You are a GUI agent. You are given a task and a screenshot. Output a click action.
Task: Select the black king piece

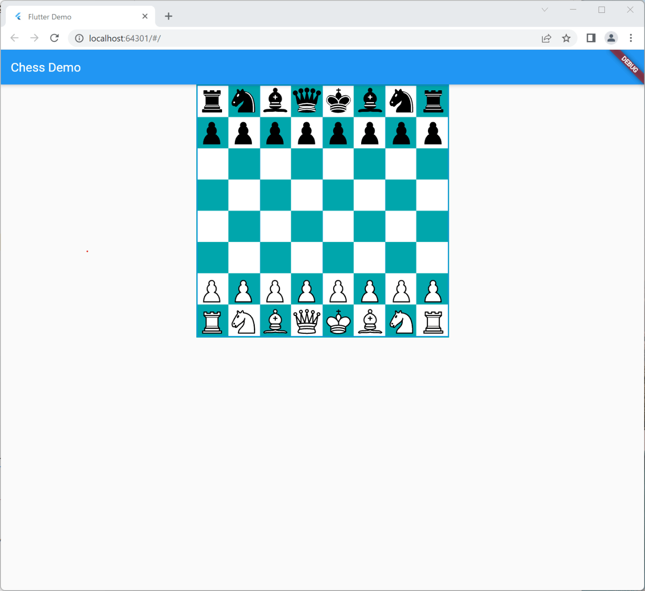[x=339, y=101]
